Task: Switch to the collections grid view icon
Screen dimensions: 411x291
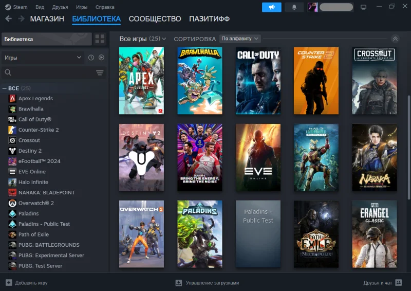Action: (100, 39)
